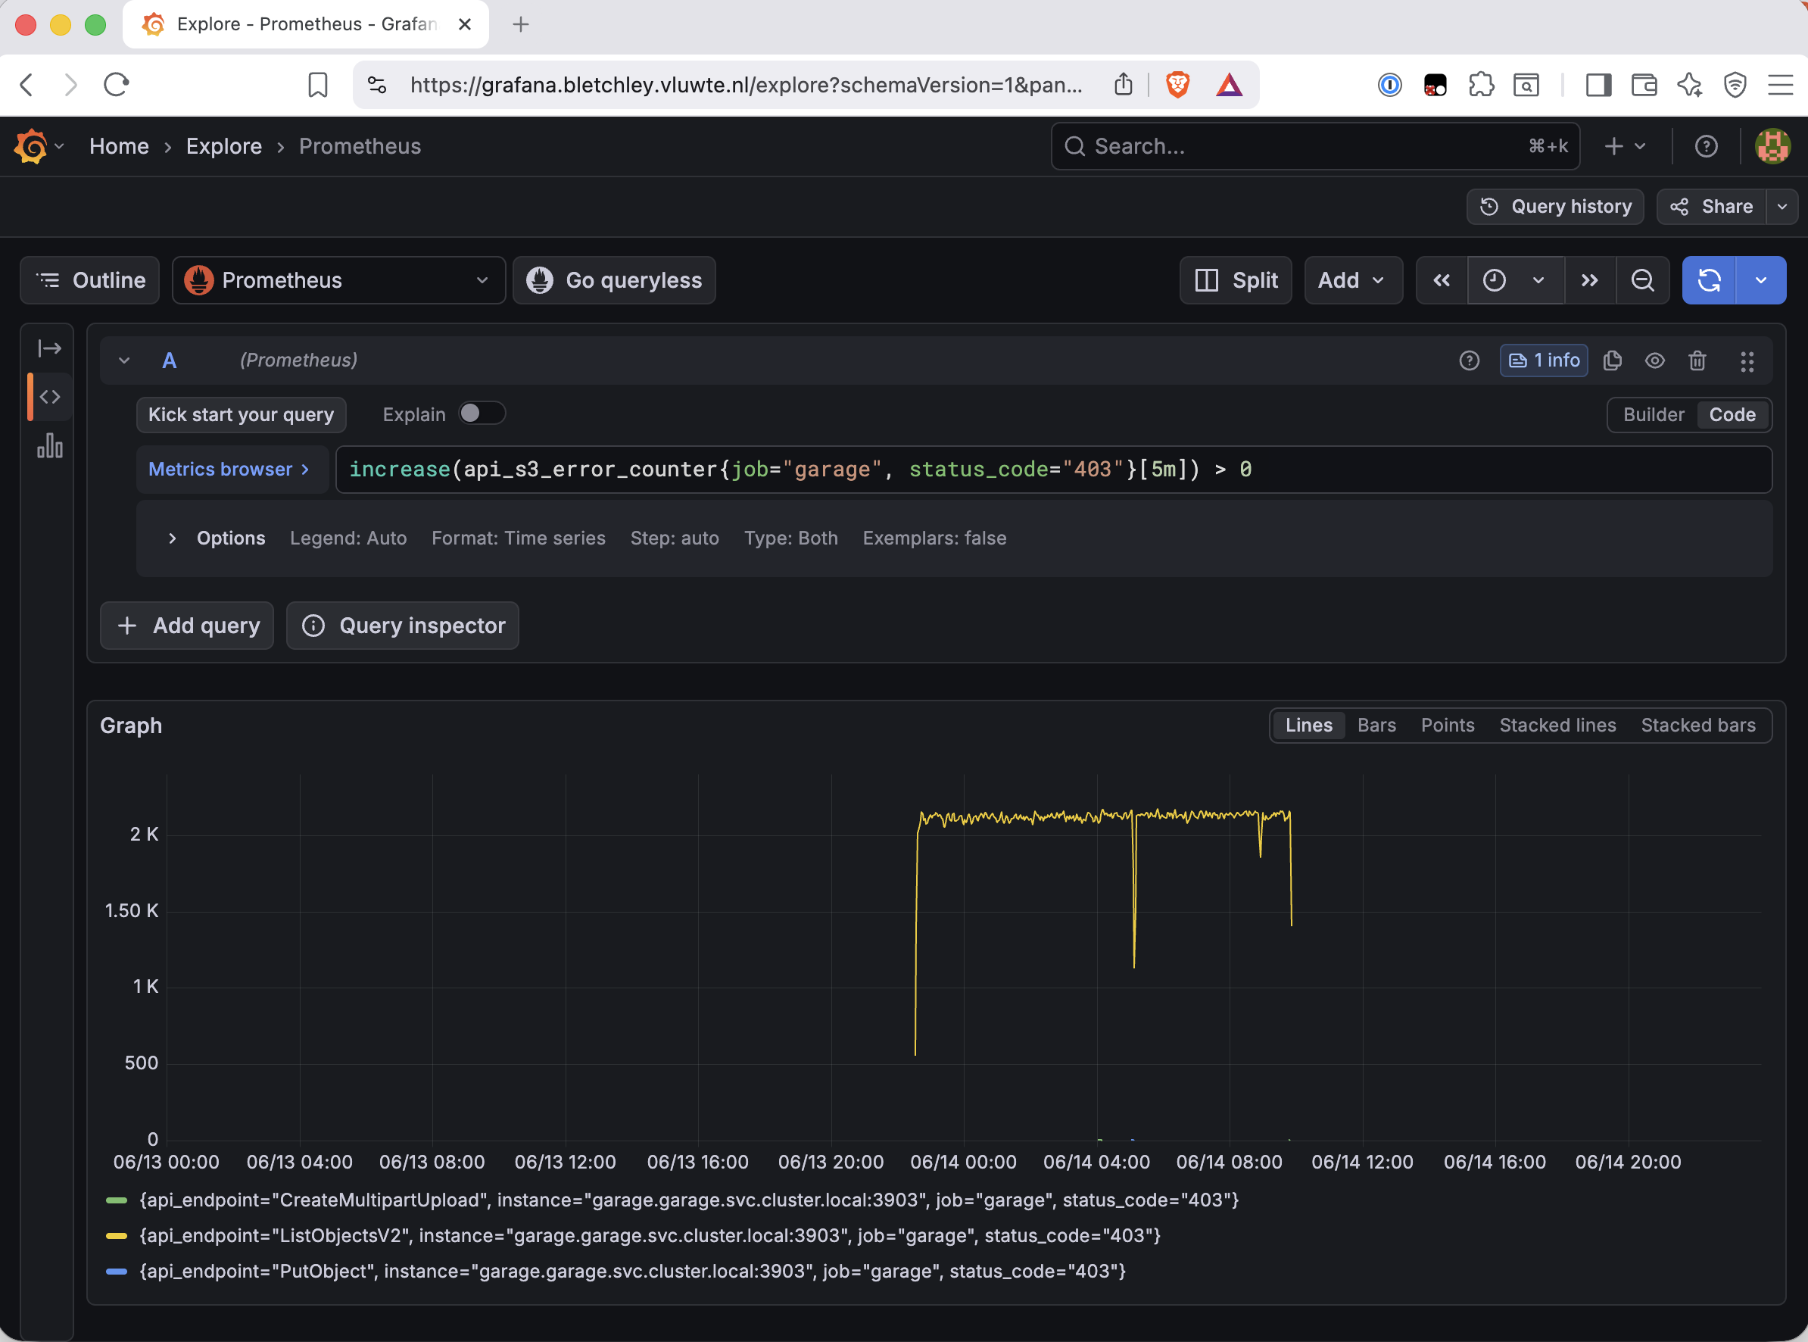
Task: Click the Split button
Action: pyautogui.click(x=1236, y=280)
